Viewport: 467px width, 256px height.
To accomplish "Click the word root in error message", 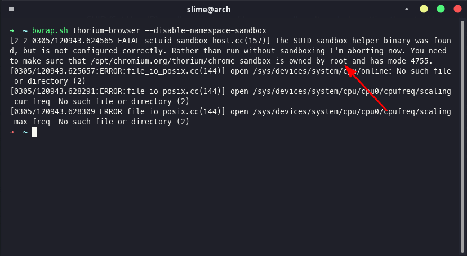I will point(339,61).
